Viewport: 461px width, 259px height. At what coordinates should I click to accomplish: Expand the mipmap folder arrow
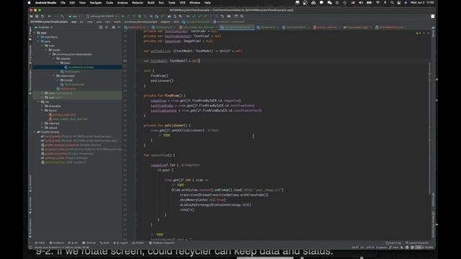click(x=42, y=123)
